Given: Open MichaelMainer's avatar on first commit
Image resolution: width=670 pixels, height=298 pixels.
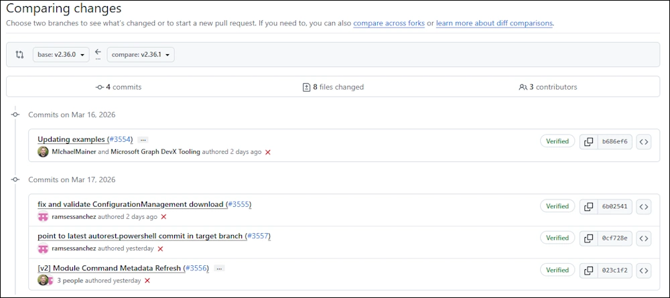Looking at the screenshot, I should 43,152.
